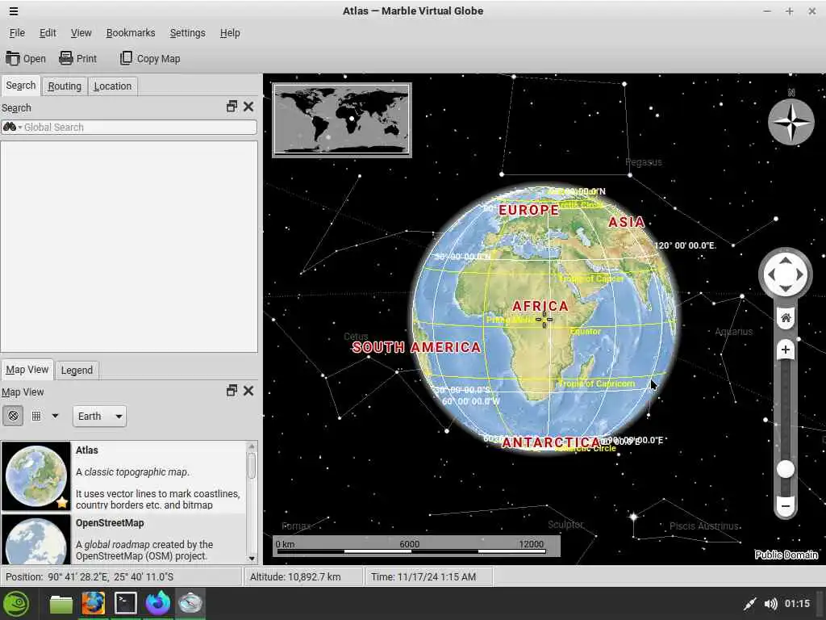This screenshot has width=826, height=620.
Task: Open the application hamburger window menu
Action: point(14,11)
